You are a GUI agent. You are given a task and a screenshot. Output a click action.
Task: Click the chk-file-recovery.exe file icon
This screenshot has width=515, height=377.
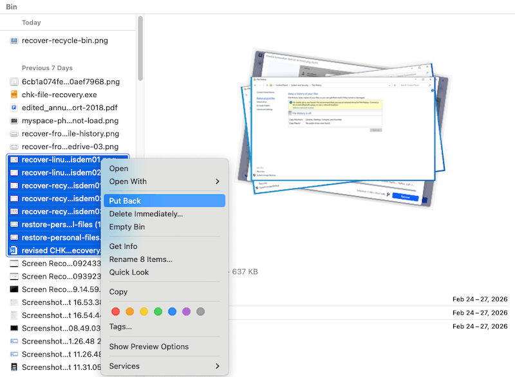point(14,95)
